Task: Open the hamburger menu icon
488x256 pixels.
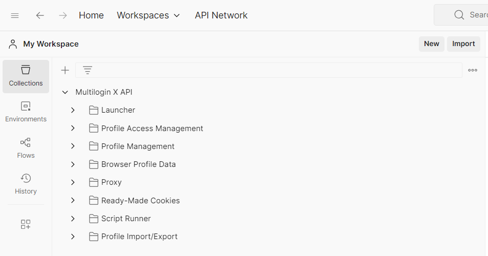Action: point(15,15)
